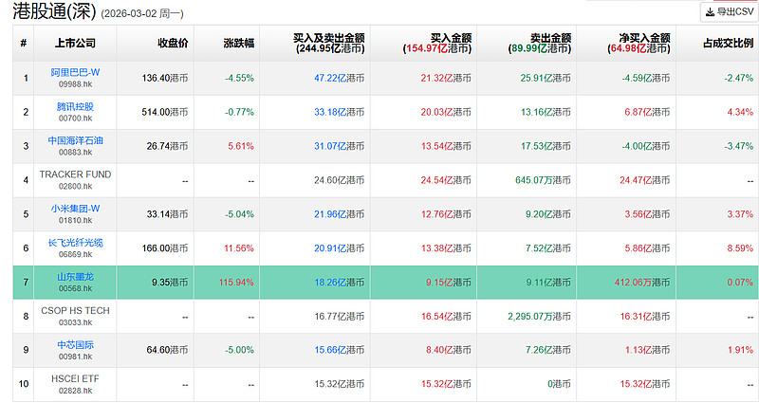Click buy amount 21.32亿港币
Viewport: 759px width, 403px height.
[x=446, y=78]
